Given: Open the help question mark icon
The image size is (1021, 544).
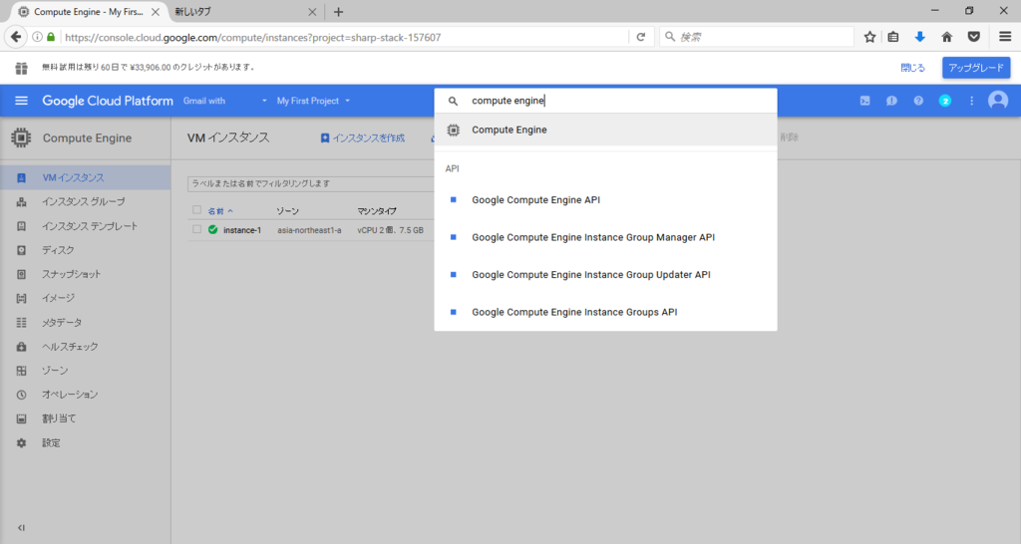Looking at the screenshot, I should [918, 101].
